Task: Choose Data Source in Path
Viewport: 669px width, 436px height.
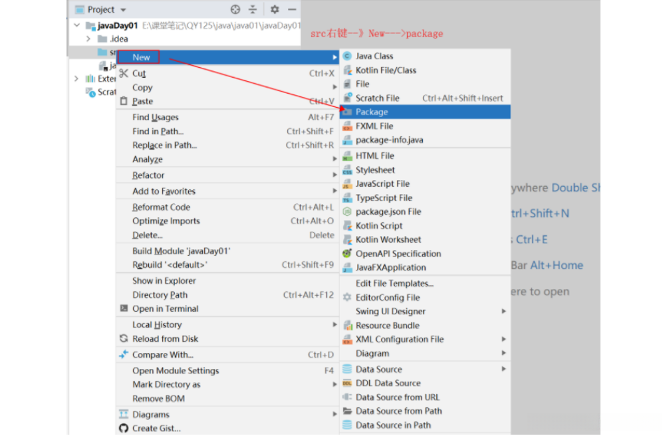Action: click(x=425, y=425)
